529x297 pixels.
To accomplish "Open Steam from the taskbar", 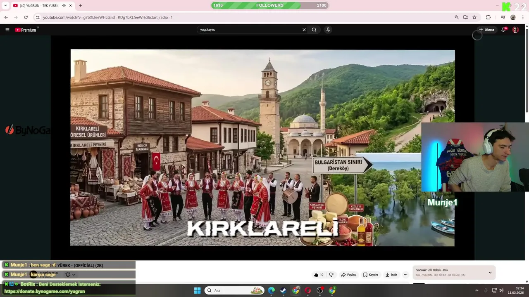I will point(284,290).
